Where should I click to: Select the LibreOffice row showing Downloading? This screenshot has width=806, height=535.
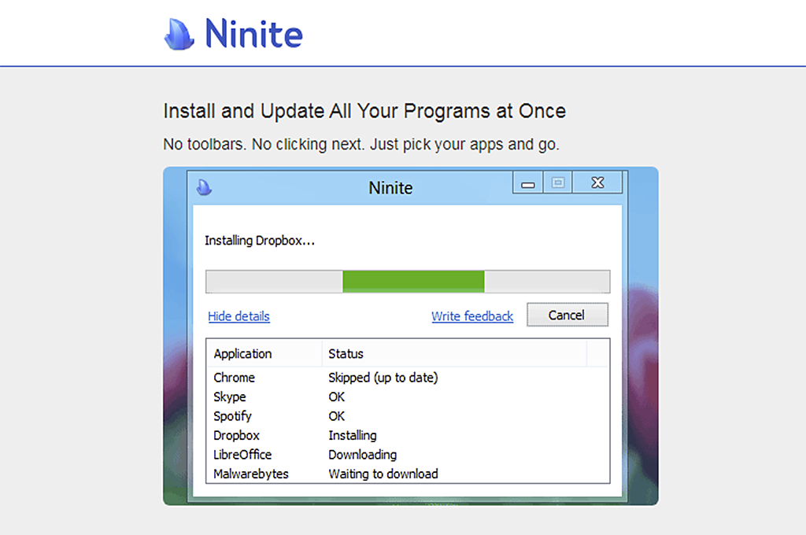click(x=242, y=455)
